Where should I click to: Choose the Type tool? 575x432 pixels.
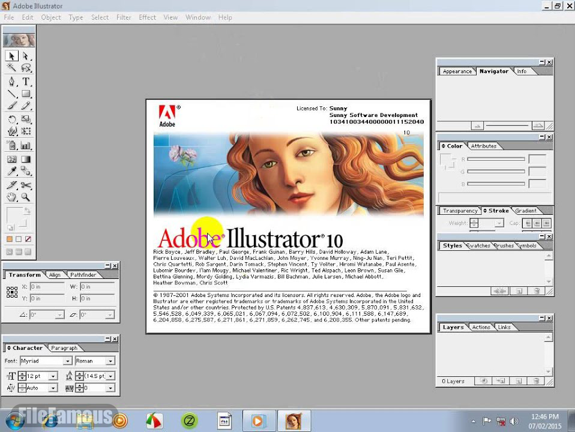point(26,82)
